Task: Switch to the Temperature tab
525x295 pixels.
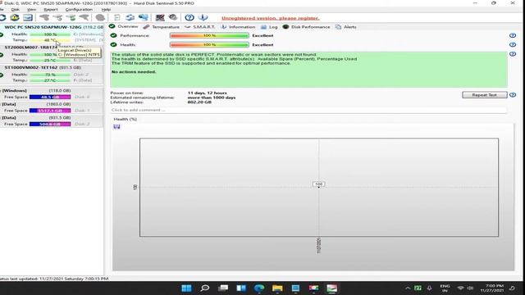Action: click(x=162, y=27)
